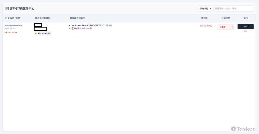Click the hourglass icon for pending points
Image resolution: width=259 pixels, height=134 pixels.
(73, 28)
